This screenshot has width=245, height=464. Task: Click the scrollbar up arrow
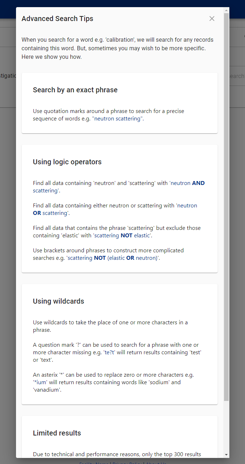pyautogui.click(x=226, y=10)
